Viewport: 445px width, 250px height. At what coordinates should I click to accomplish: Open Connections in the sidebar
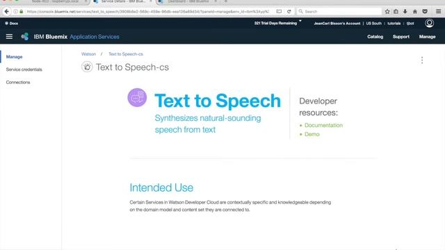18,82
